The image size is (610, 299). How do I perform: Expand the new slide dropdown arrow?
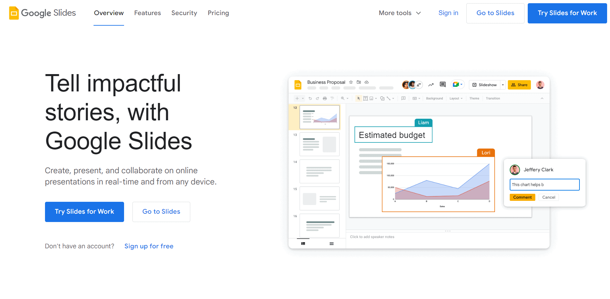(x=303, y=98)
